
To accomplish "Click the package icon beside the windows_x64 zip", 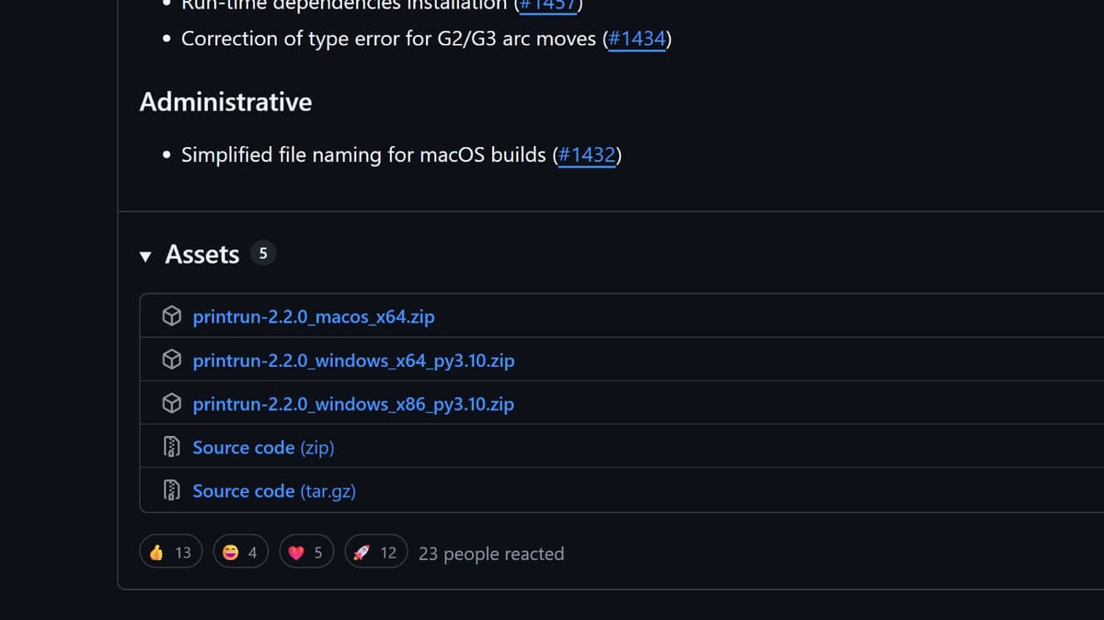I will point(171,360).
